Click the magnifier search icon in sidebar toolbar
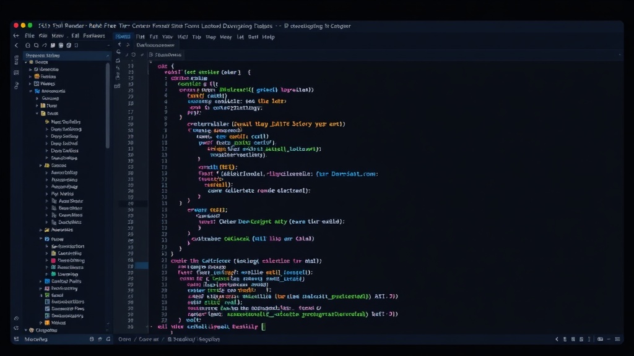This screenshot has width=634, height=356. click(37, 46)
